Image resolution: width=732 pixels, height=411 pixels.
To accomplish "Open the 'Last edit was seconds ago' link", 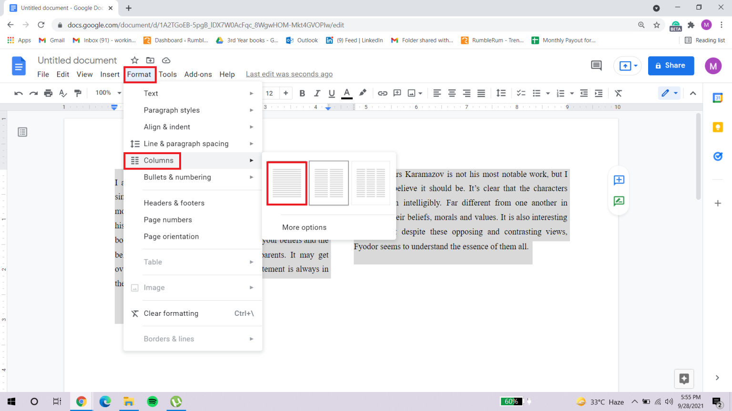I will point(289,74).
